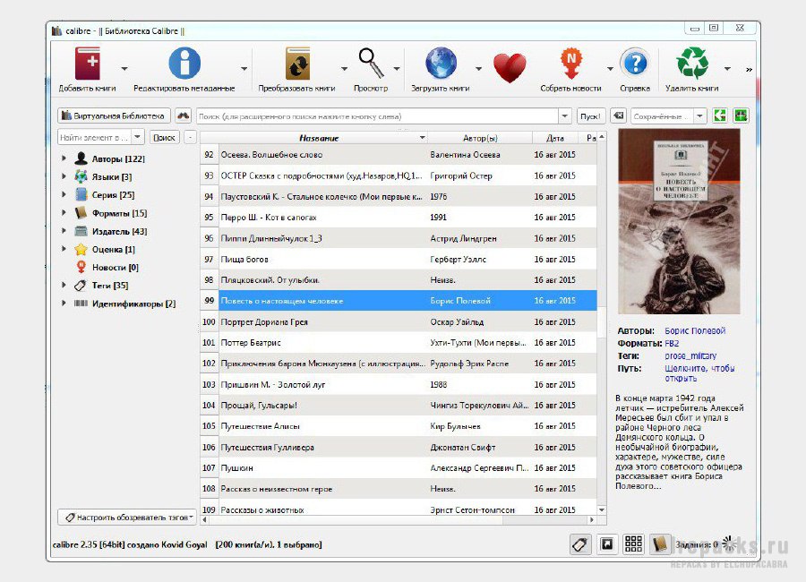Click the Add books icon
This screenshot has height=582, width=806.
point(88,64)
